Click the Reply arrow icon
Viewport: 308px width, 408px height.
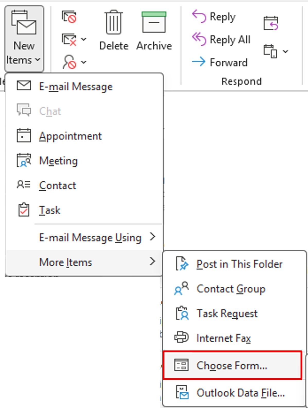(x=199, y=16)
